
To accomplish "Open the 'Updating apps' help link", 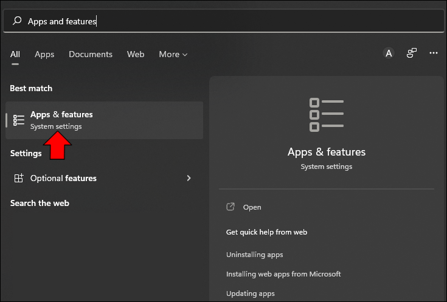I will tap(251, 293).
